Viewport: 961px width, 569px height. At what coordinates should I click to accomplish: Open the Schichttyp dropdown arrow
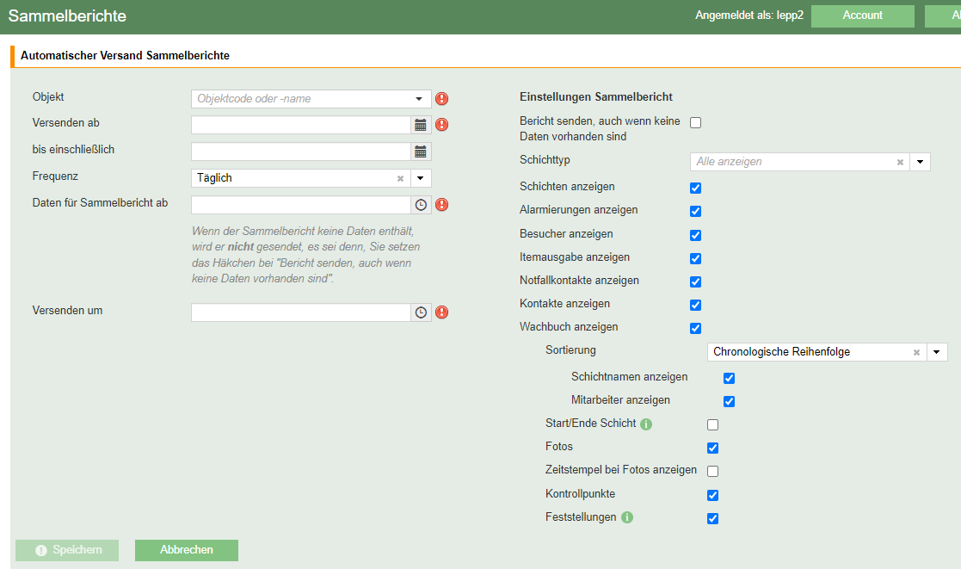[x=920, y=162]
